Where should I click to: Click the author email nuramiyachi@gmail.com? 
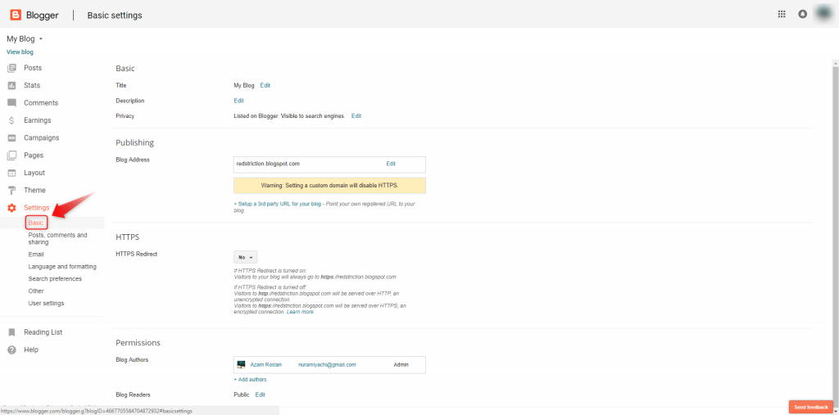[x=327, y=365]
